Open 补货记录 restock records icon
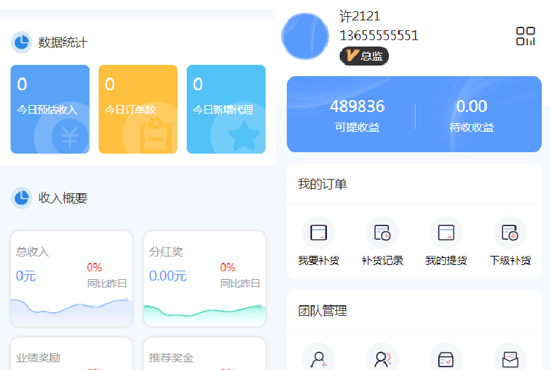551x370 pixels. pyautogui.click(x=382, y=232)
